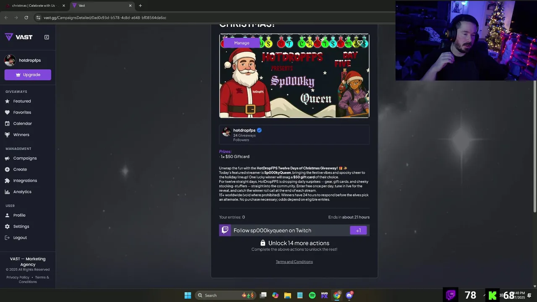The image size is (537, 302).
Task: Open Copilot from the taskbar
Action: click(x=275, y=295)
